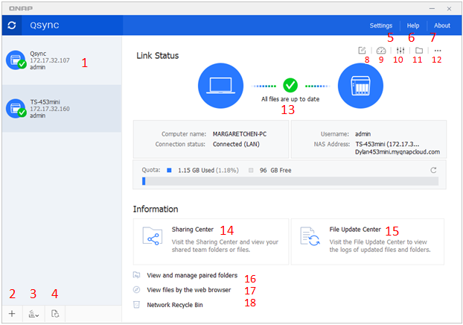
Task: Open View and manage paired folders
Action: point(192,275)
